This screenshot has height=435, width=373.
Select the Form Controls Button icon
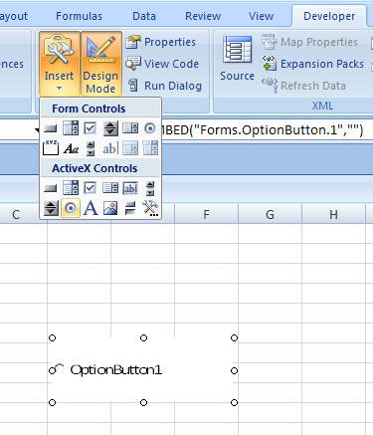pyautogui.click(x=51, y=128)
